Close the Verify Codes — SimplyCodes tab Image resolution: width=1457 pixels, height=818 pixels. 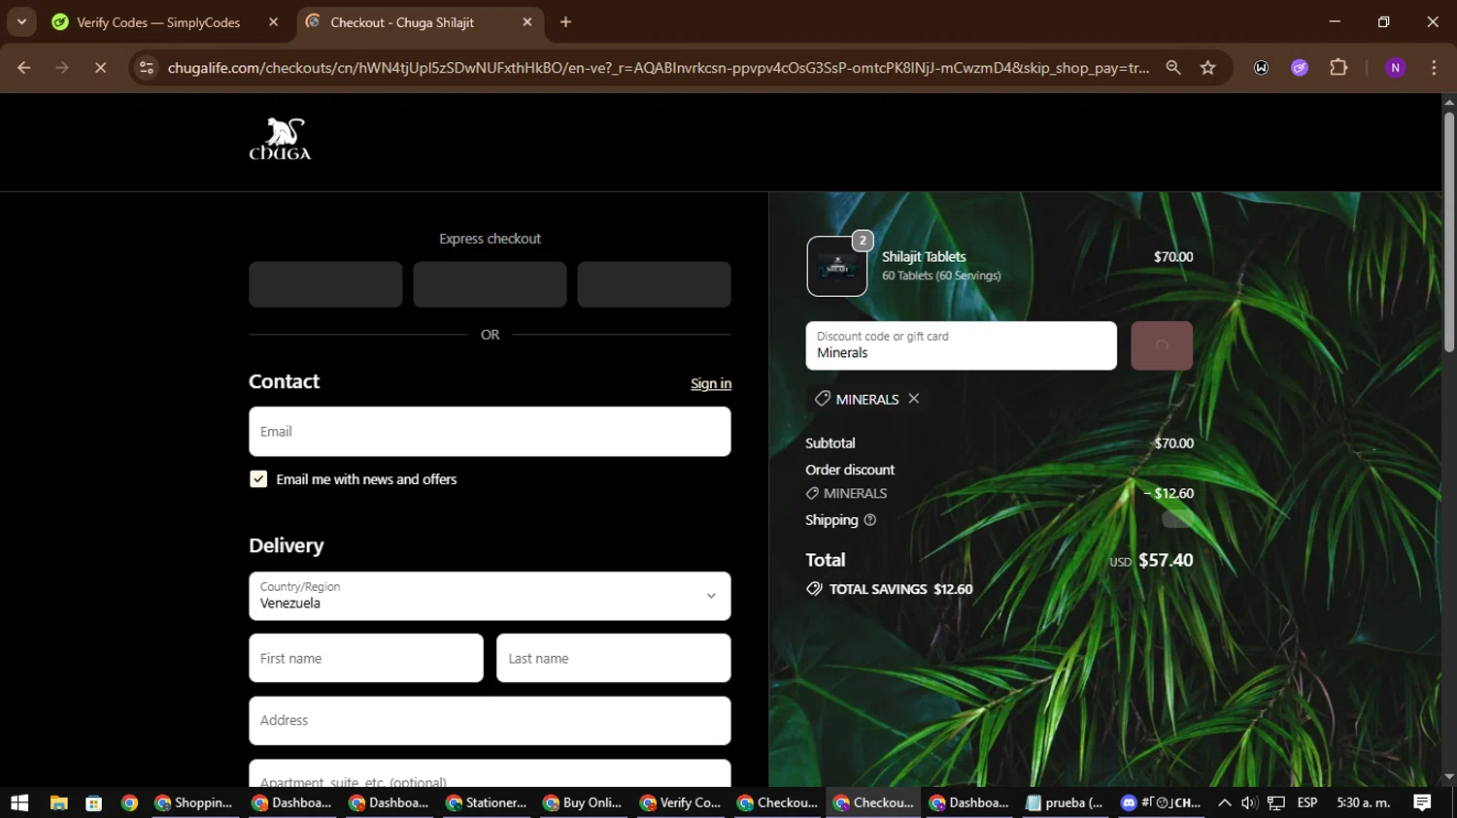click(x=274, y=22)
